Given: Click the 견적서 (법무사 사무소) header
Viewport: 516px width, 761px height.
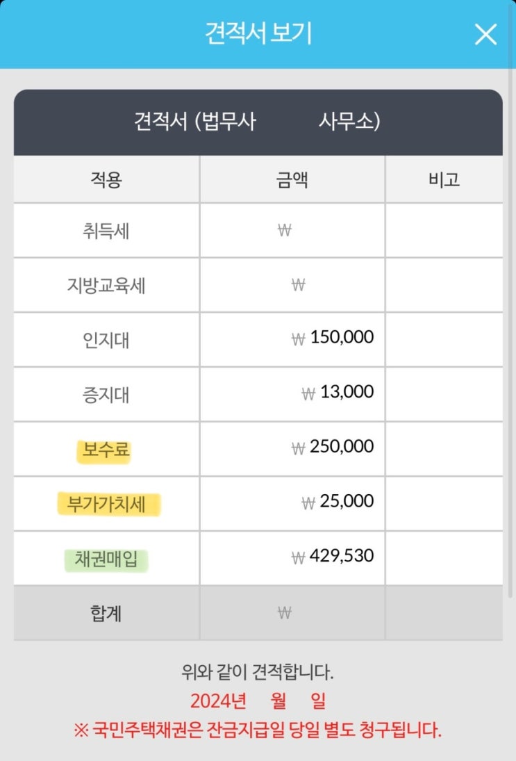Looking at the screenshot, I should [x=257, y=122].
